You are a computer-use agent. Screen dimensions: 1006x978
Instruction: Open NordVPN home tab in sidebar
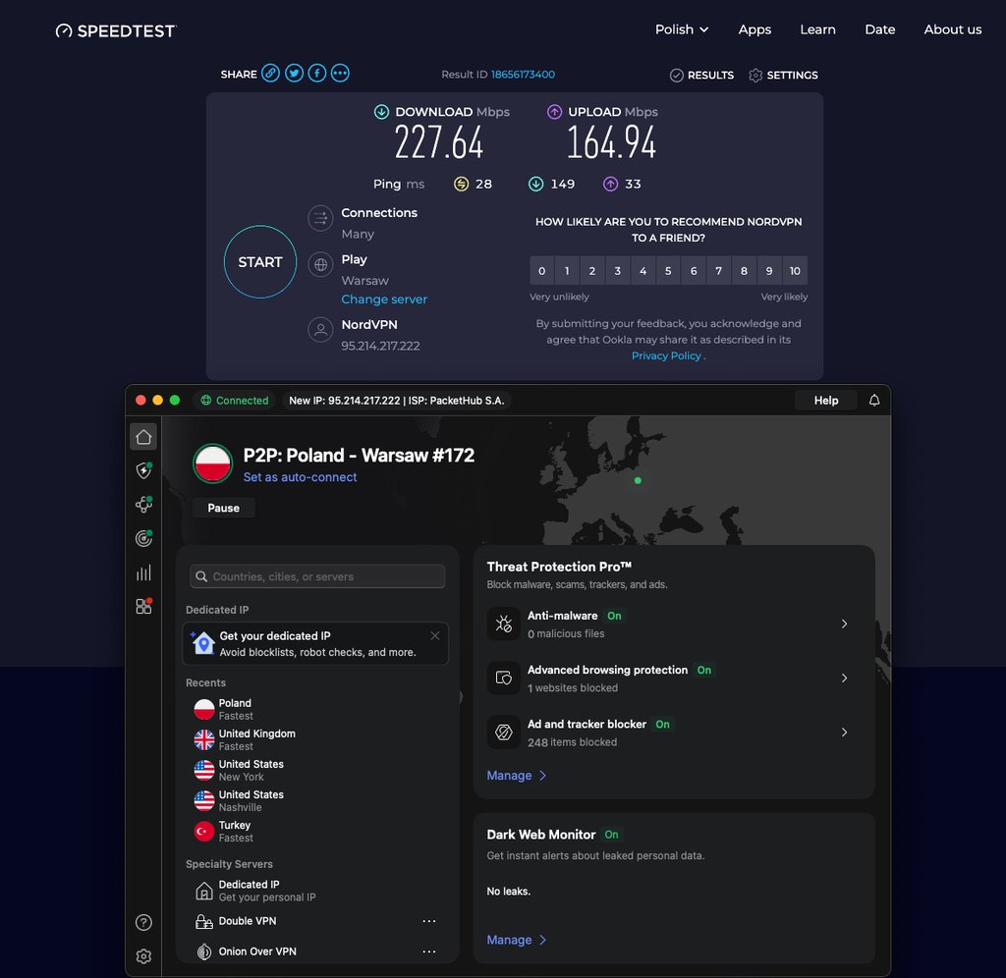143,437
